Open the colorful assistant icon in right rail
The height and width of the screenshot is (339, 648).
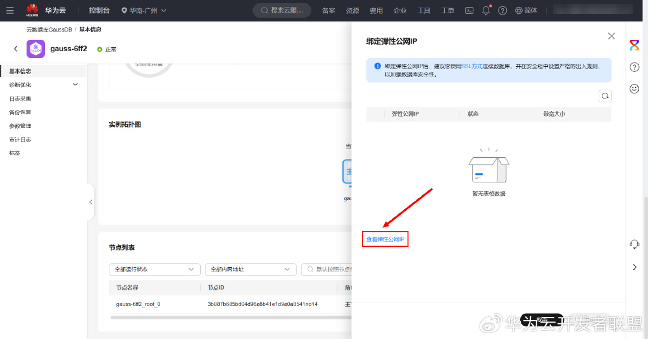pos(634,45)
